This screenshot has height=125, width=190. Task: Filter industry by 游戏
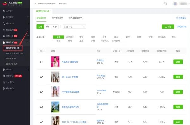point(174,37)
